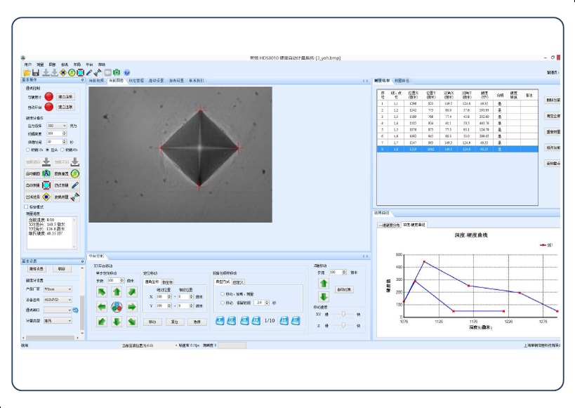Click the floppy disk save icon

coord(36,72)
